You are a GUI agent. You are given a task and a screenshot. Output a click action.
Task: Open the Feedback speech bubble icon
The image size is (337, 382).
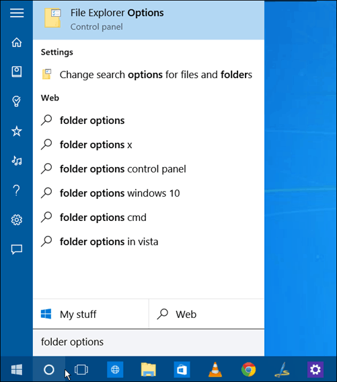coord(17,249)
